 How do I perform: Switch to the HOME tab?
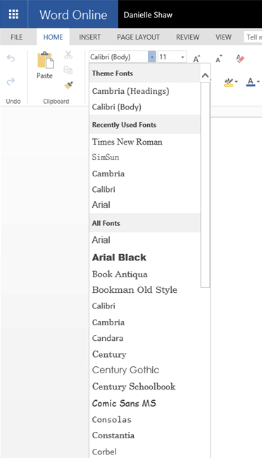click(53, 37)
